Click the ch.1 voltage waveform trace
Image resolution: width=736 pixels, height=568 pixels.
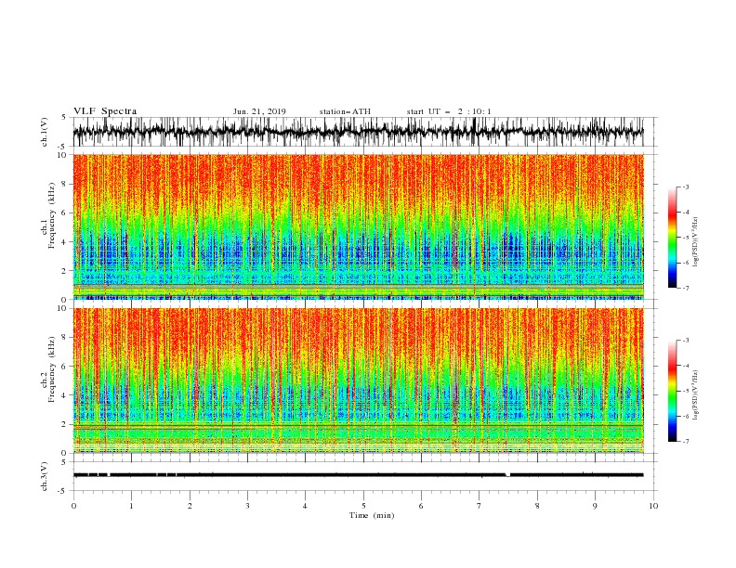tap(358, 132)
